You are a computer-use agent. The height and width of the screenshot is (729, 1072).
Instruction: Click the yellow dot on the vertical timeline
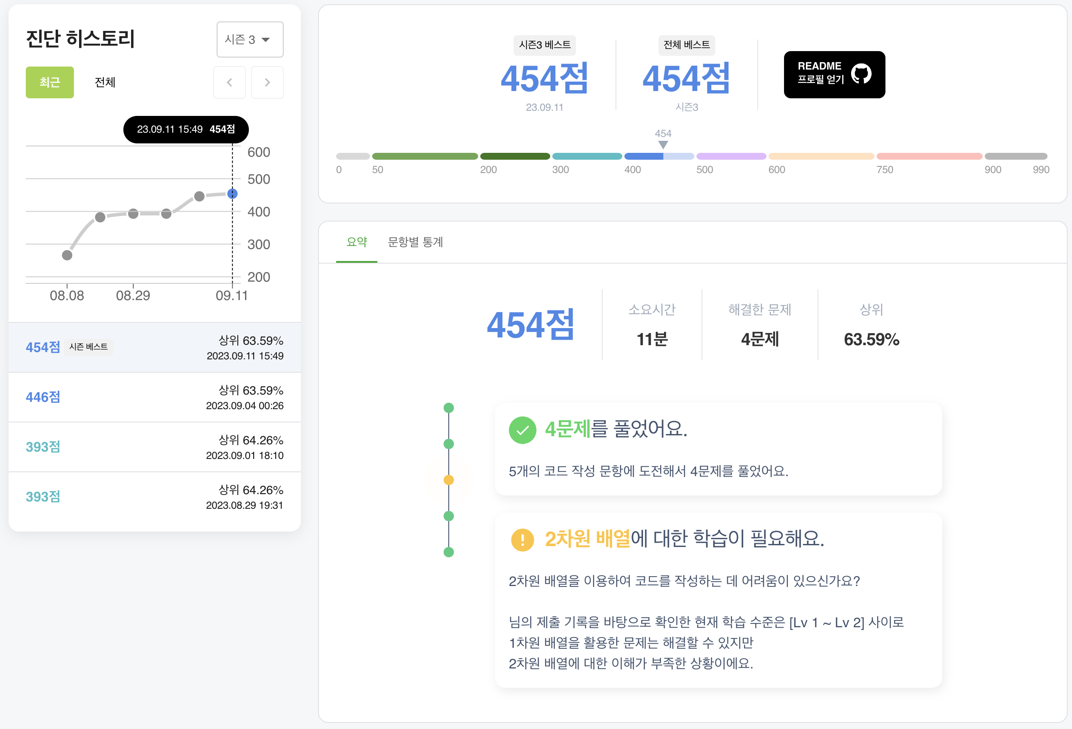click(x=448, y=480)
